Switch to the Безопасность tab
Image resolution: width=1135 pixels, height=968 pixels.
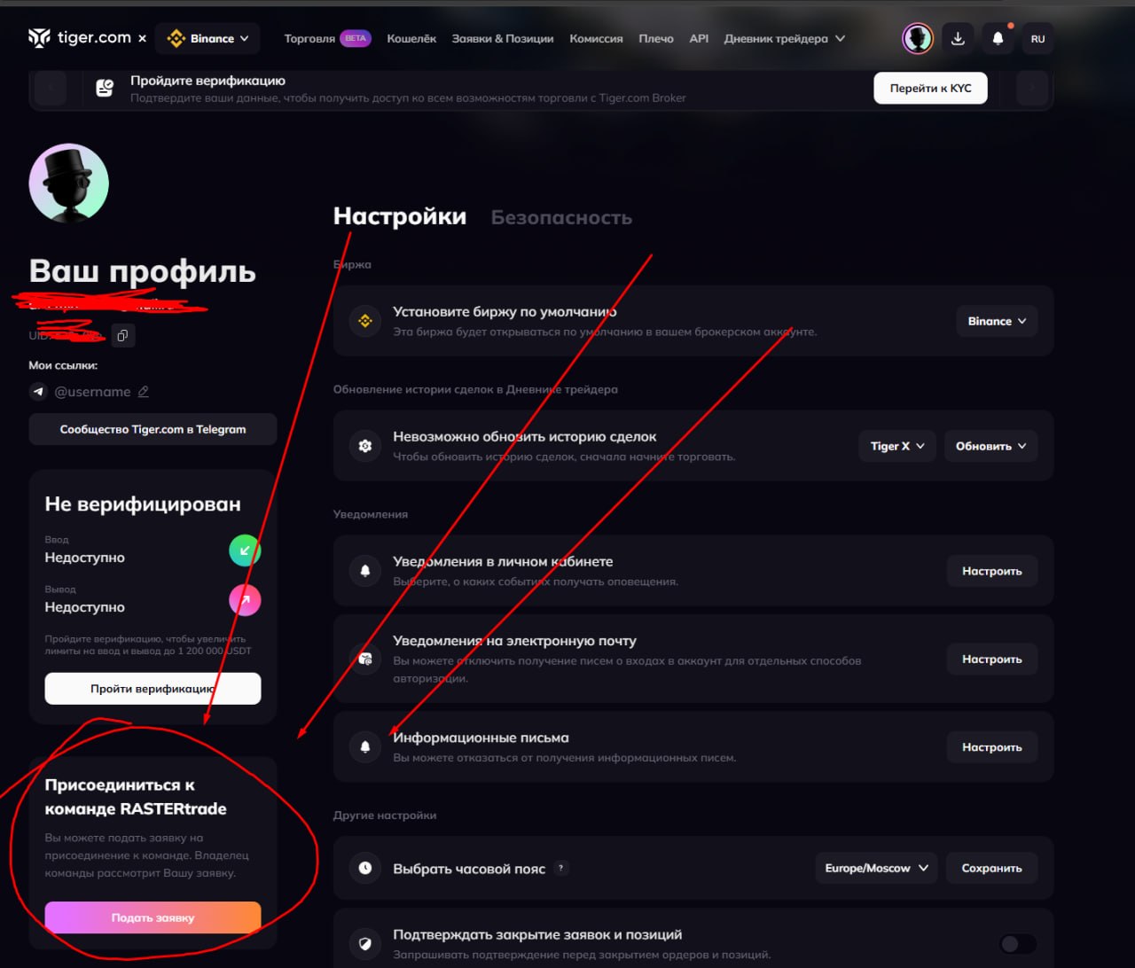pyautogui.click(x=561, y=217)
